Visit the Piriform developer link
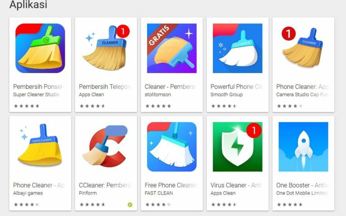Image resolution: width=346 pixels, height=216 pixels. click(88, 193)
